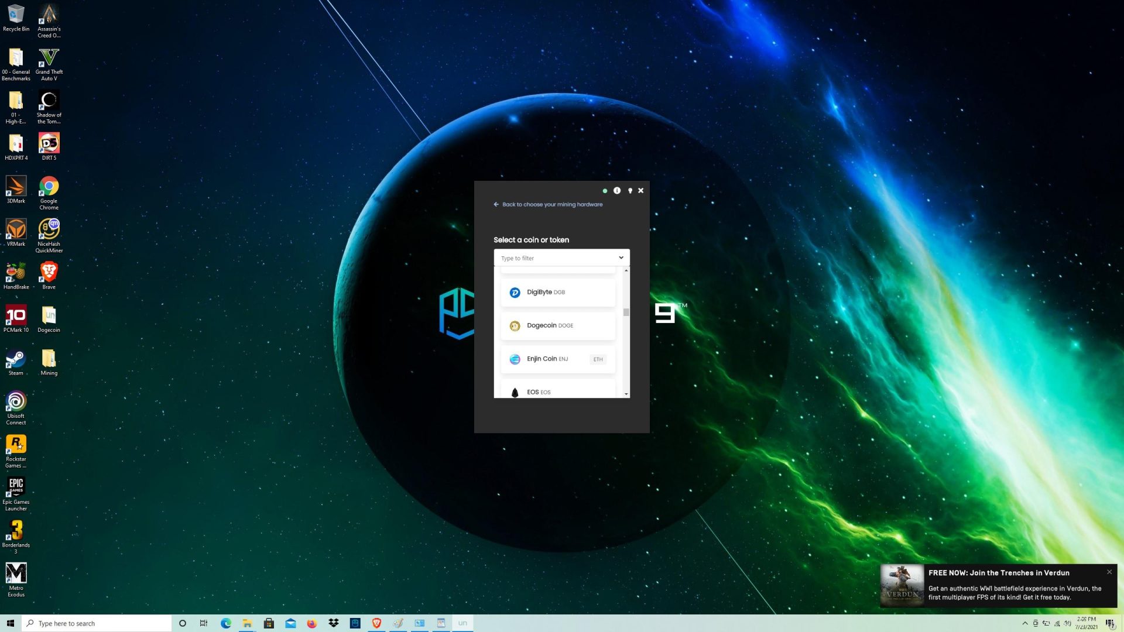Viewport: 1124px width, 632px height.
Task: Choose Dogecoin DOGE from the list
Action: (558, 325)
